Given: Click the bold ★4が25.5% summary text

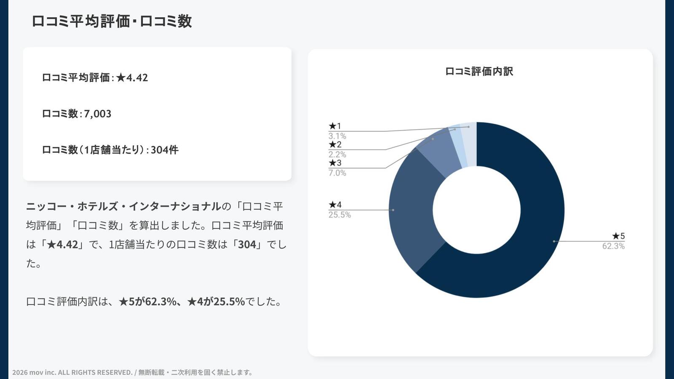Looking at the screenshot, I should click(x=216, y=302).
